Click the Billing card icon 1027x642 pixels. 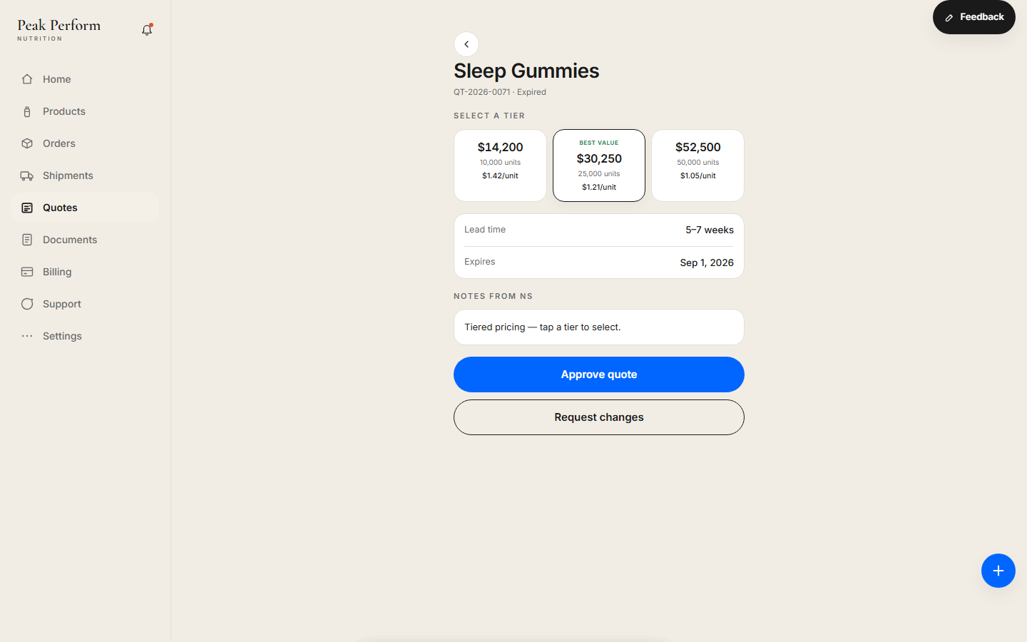tap(27, 272)
